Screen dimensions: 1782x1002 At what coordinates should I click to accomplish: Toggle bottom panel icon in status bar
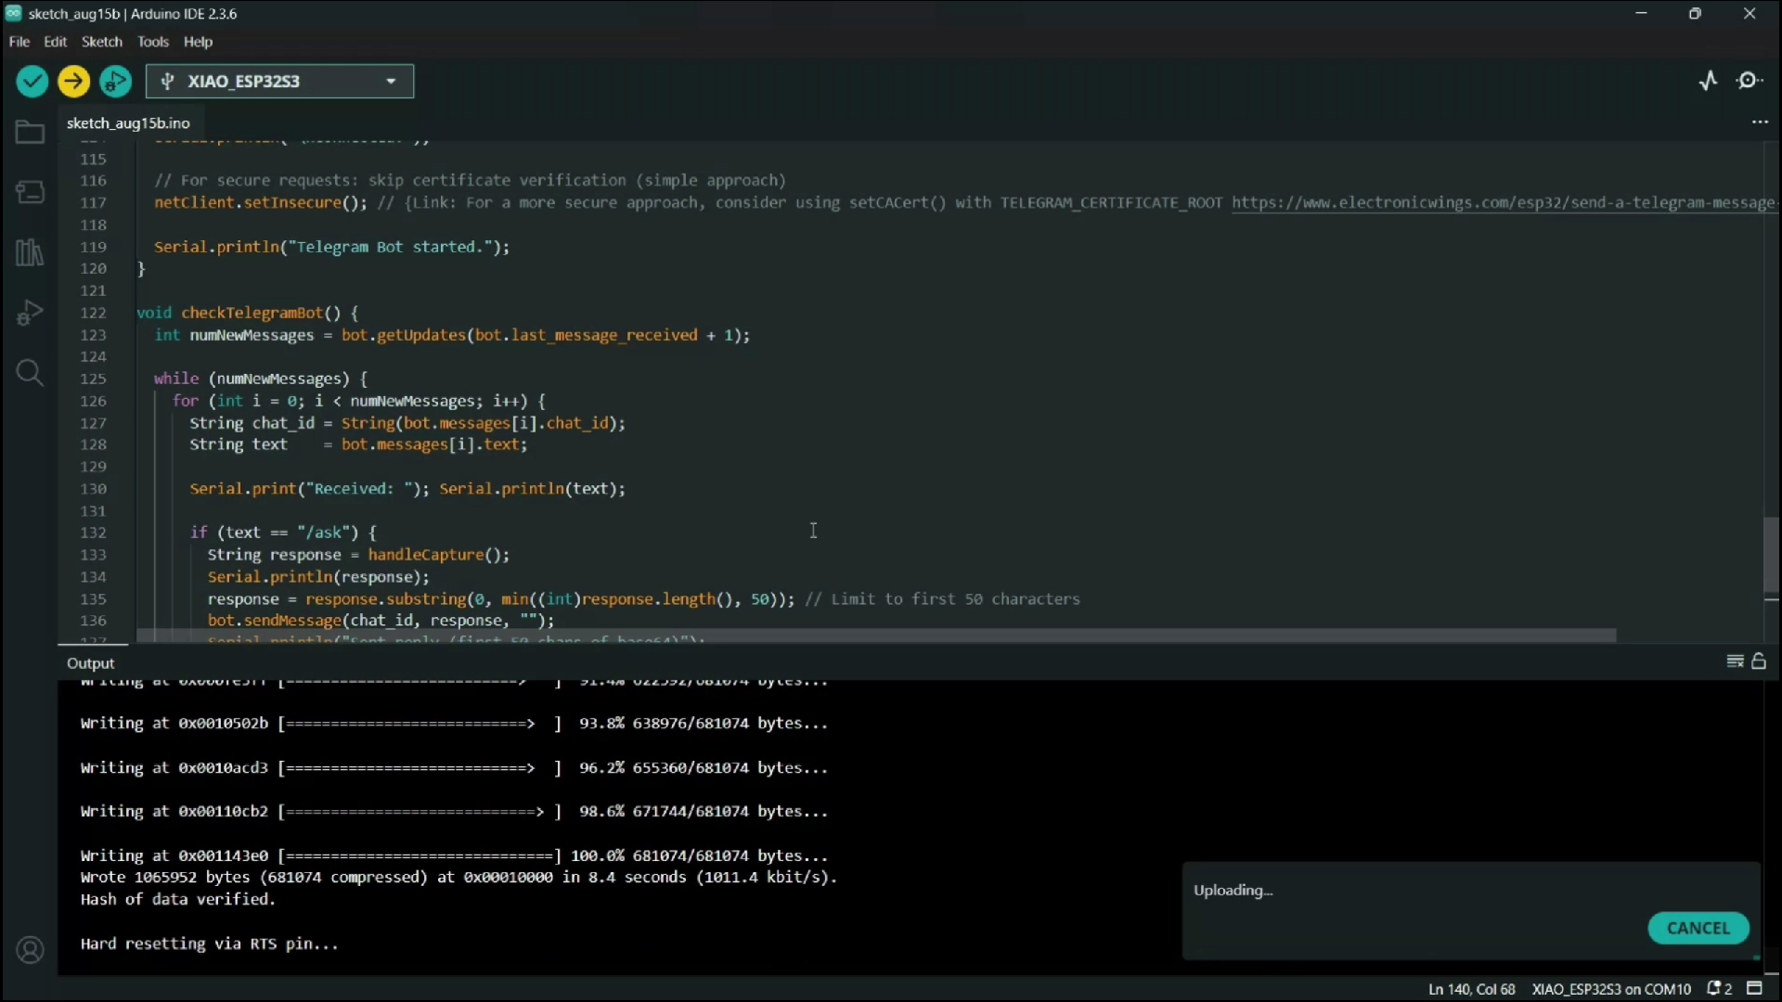[1755, 989]
